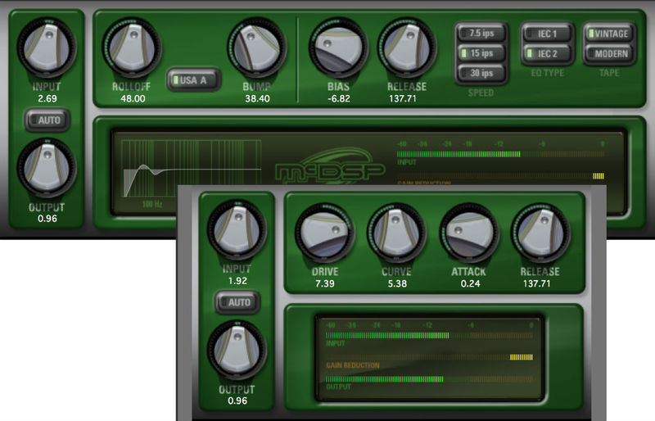The width and height of the screenshot is (655, 421).
Task: Click the Drive value 7.39
Action: tap(324, 284)
